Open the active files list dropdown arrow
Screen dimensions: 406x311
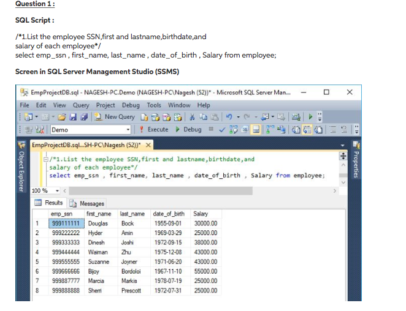[x=343, y=146]
